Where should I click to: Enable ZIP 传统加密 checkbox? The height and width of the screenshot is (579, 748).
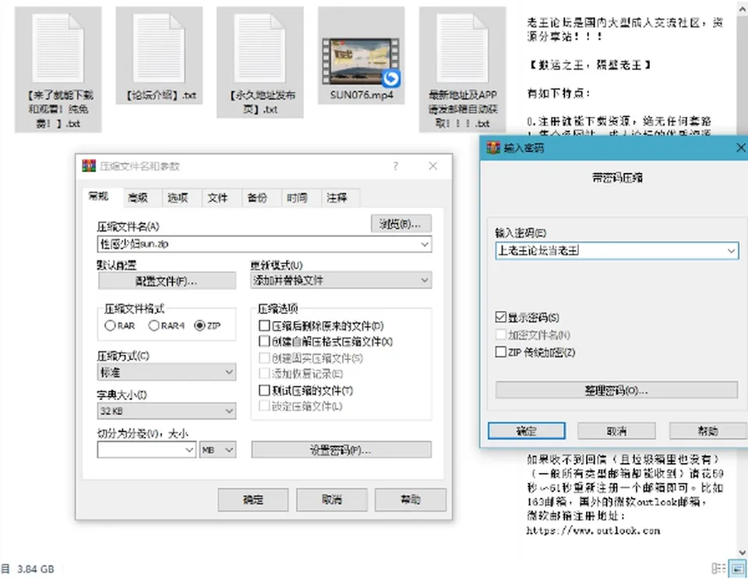click(x=500, y=352)
